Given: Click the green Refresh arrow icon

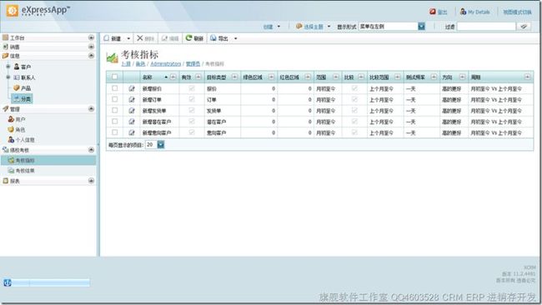Looking at the screenshot, I should [188, 38].
